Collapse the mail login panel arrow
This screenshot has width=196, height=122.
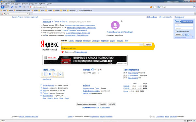point(193,37)
